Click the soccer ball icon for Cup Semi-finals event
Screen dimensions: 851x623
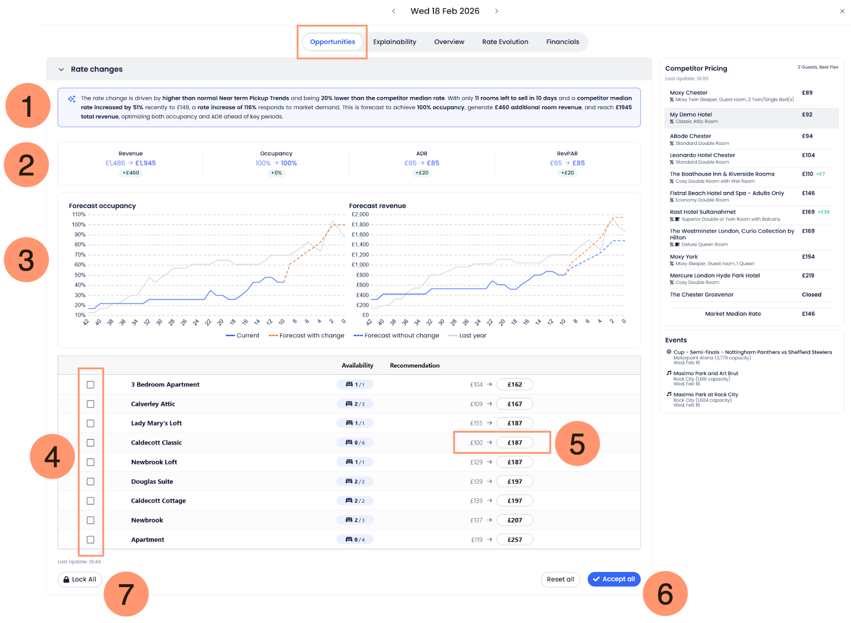pyautogui.click(x=669, y=352)
